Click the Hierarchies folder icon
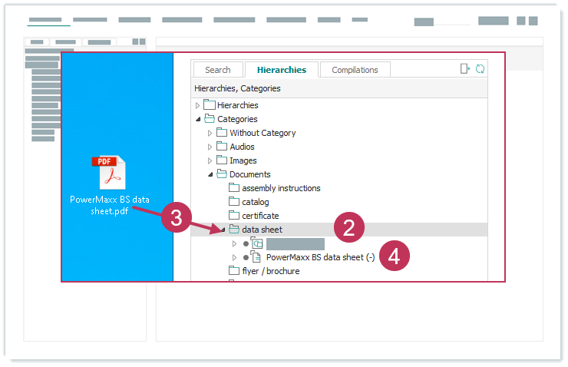Viewport: 568px width, 367px height. 210,105
